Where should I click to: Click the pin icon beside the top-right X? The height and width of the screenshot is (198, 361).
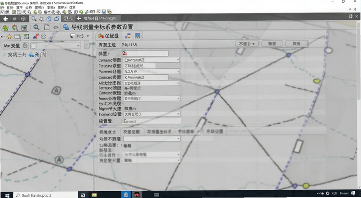point(351,16)
